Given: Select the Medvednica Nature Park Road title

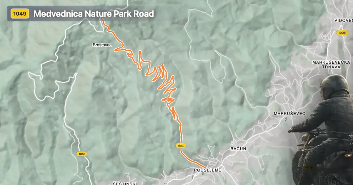Looking at the screenshot, I should pos(94,14).
